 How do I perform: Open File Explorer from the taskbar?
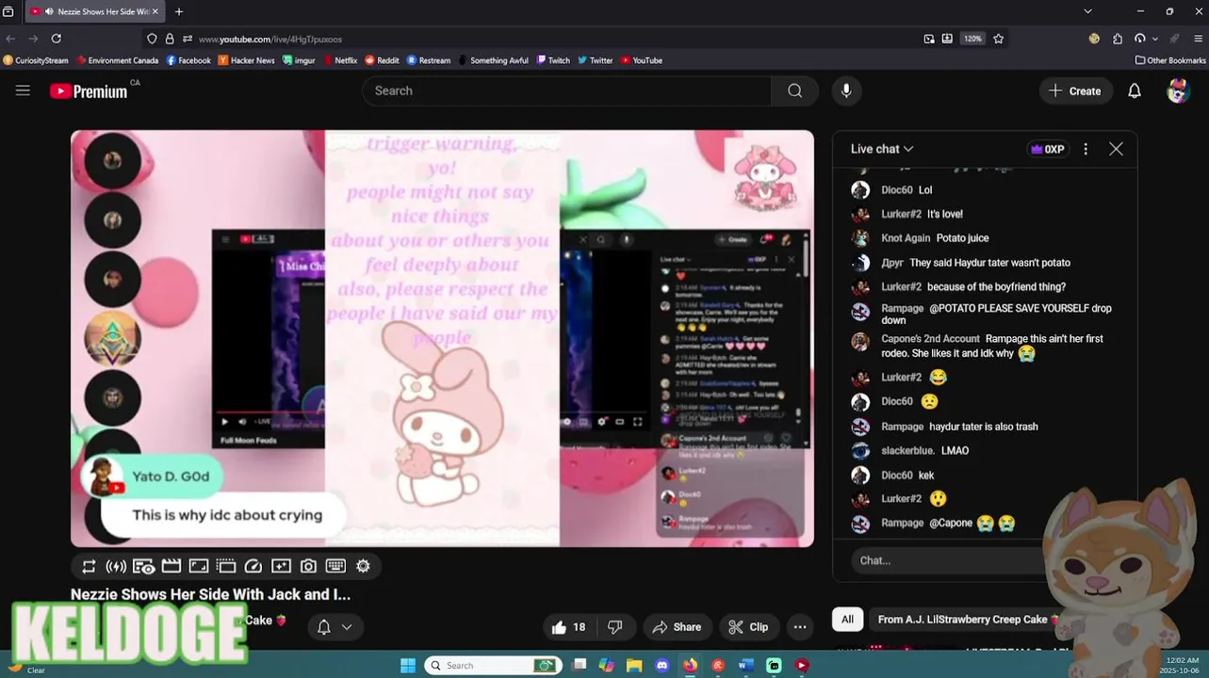(634, 665)
